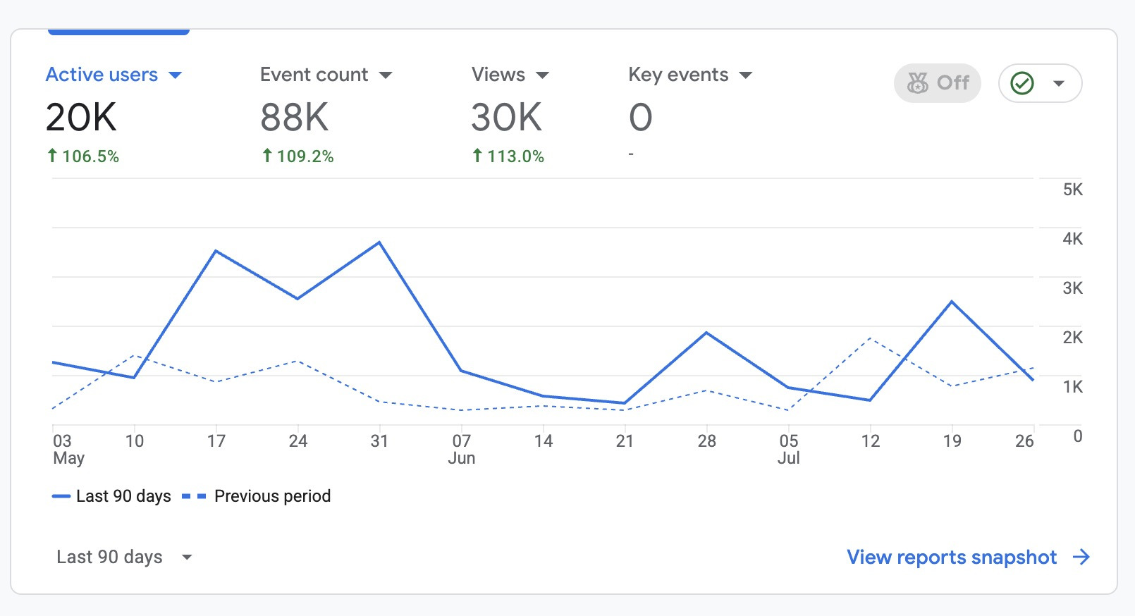1135x616 pixels.
Task: Click the solid line Last 90 days legend
Action: click(x=111, y=496)
